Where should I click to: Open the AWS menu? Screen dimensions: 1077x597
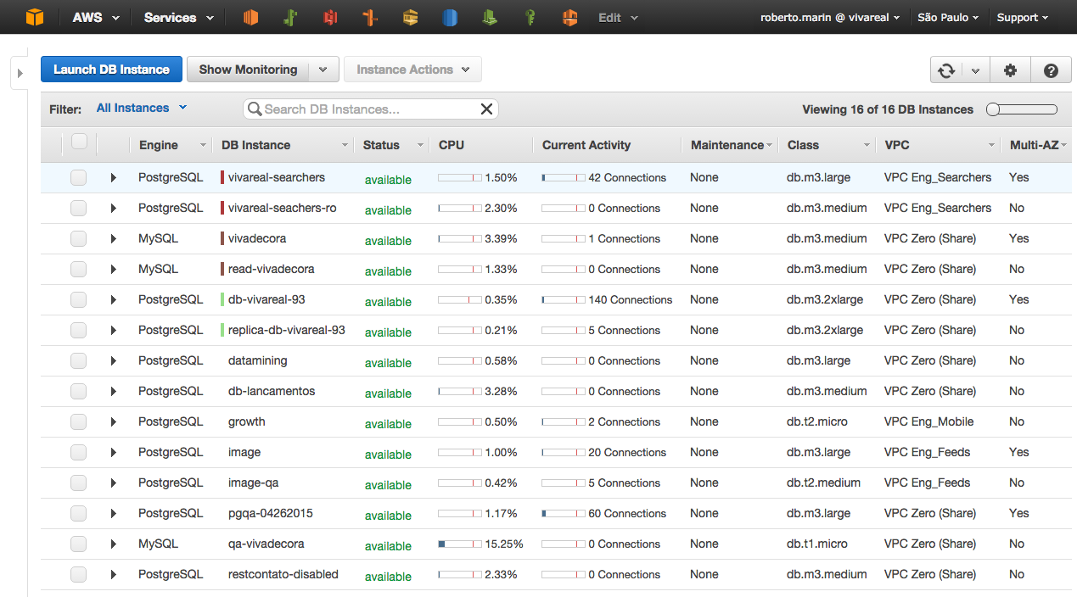coord(95,17)
